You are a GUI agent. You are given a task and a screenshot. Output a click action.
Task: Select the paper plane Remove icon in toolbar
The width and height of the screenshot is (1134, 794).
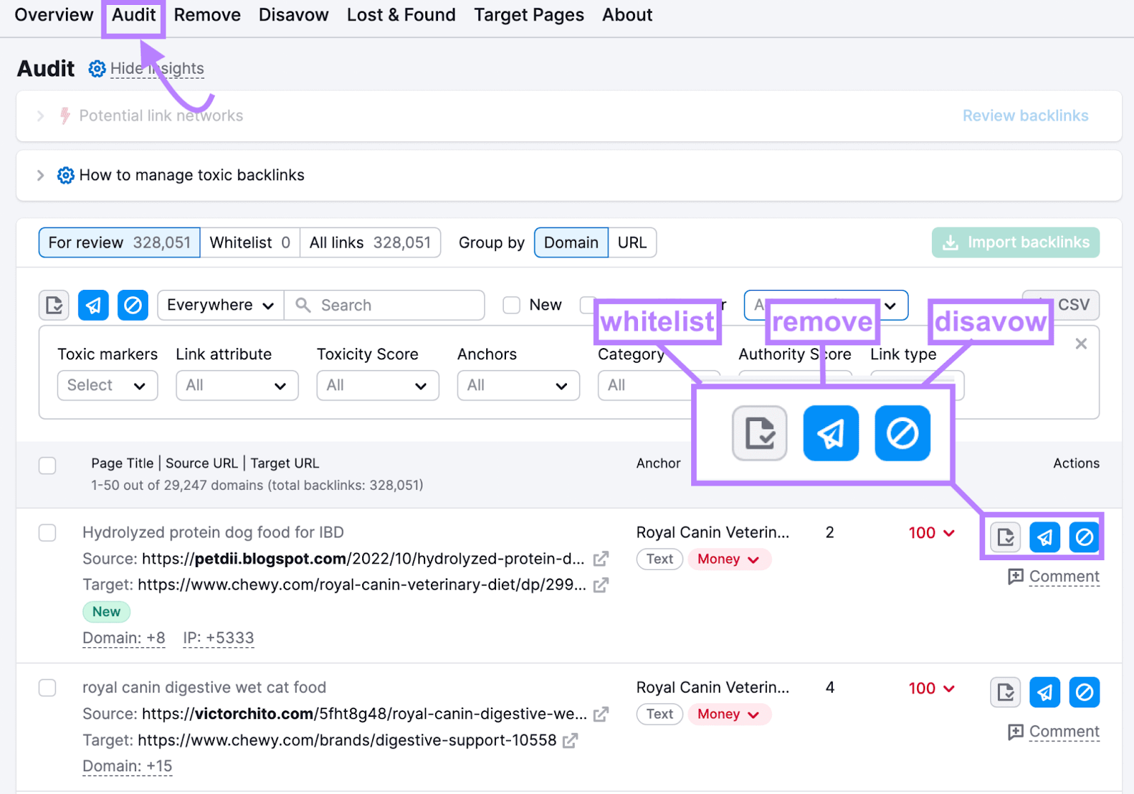click(x=93, y=305)
